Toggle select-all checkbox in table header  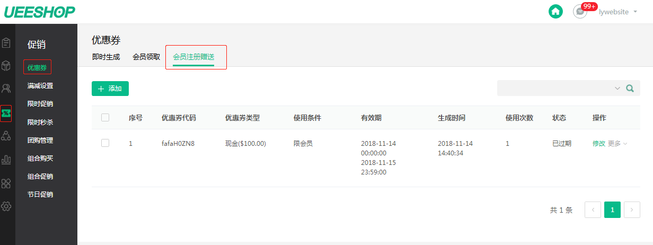point(105,118)
